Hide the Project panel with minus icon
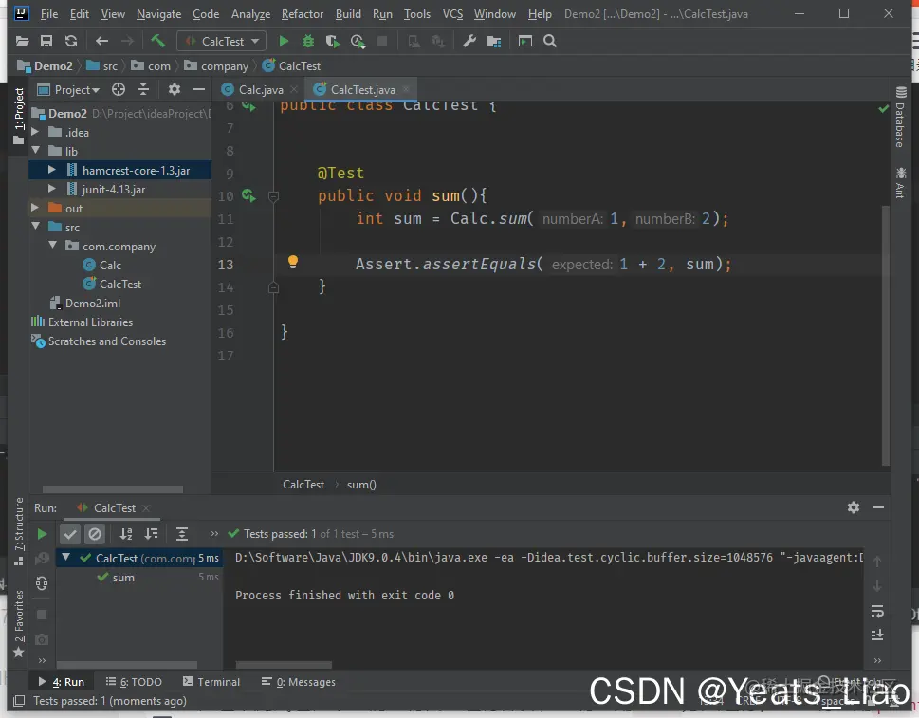 point(198,90)
